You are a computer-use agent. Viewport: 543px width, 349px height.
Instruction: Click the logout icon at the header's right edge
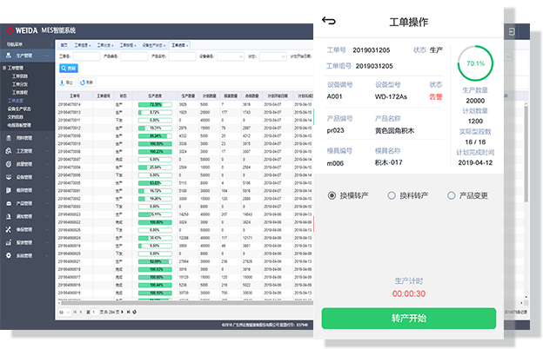(512, 32)
